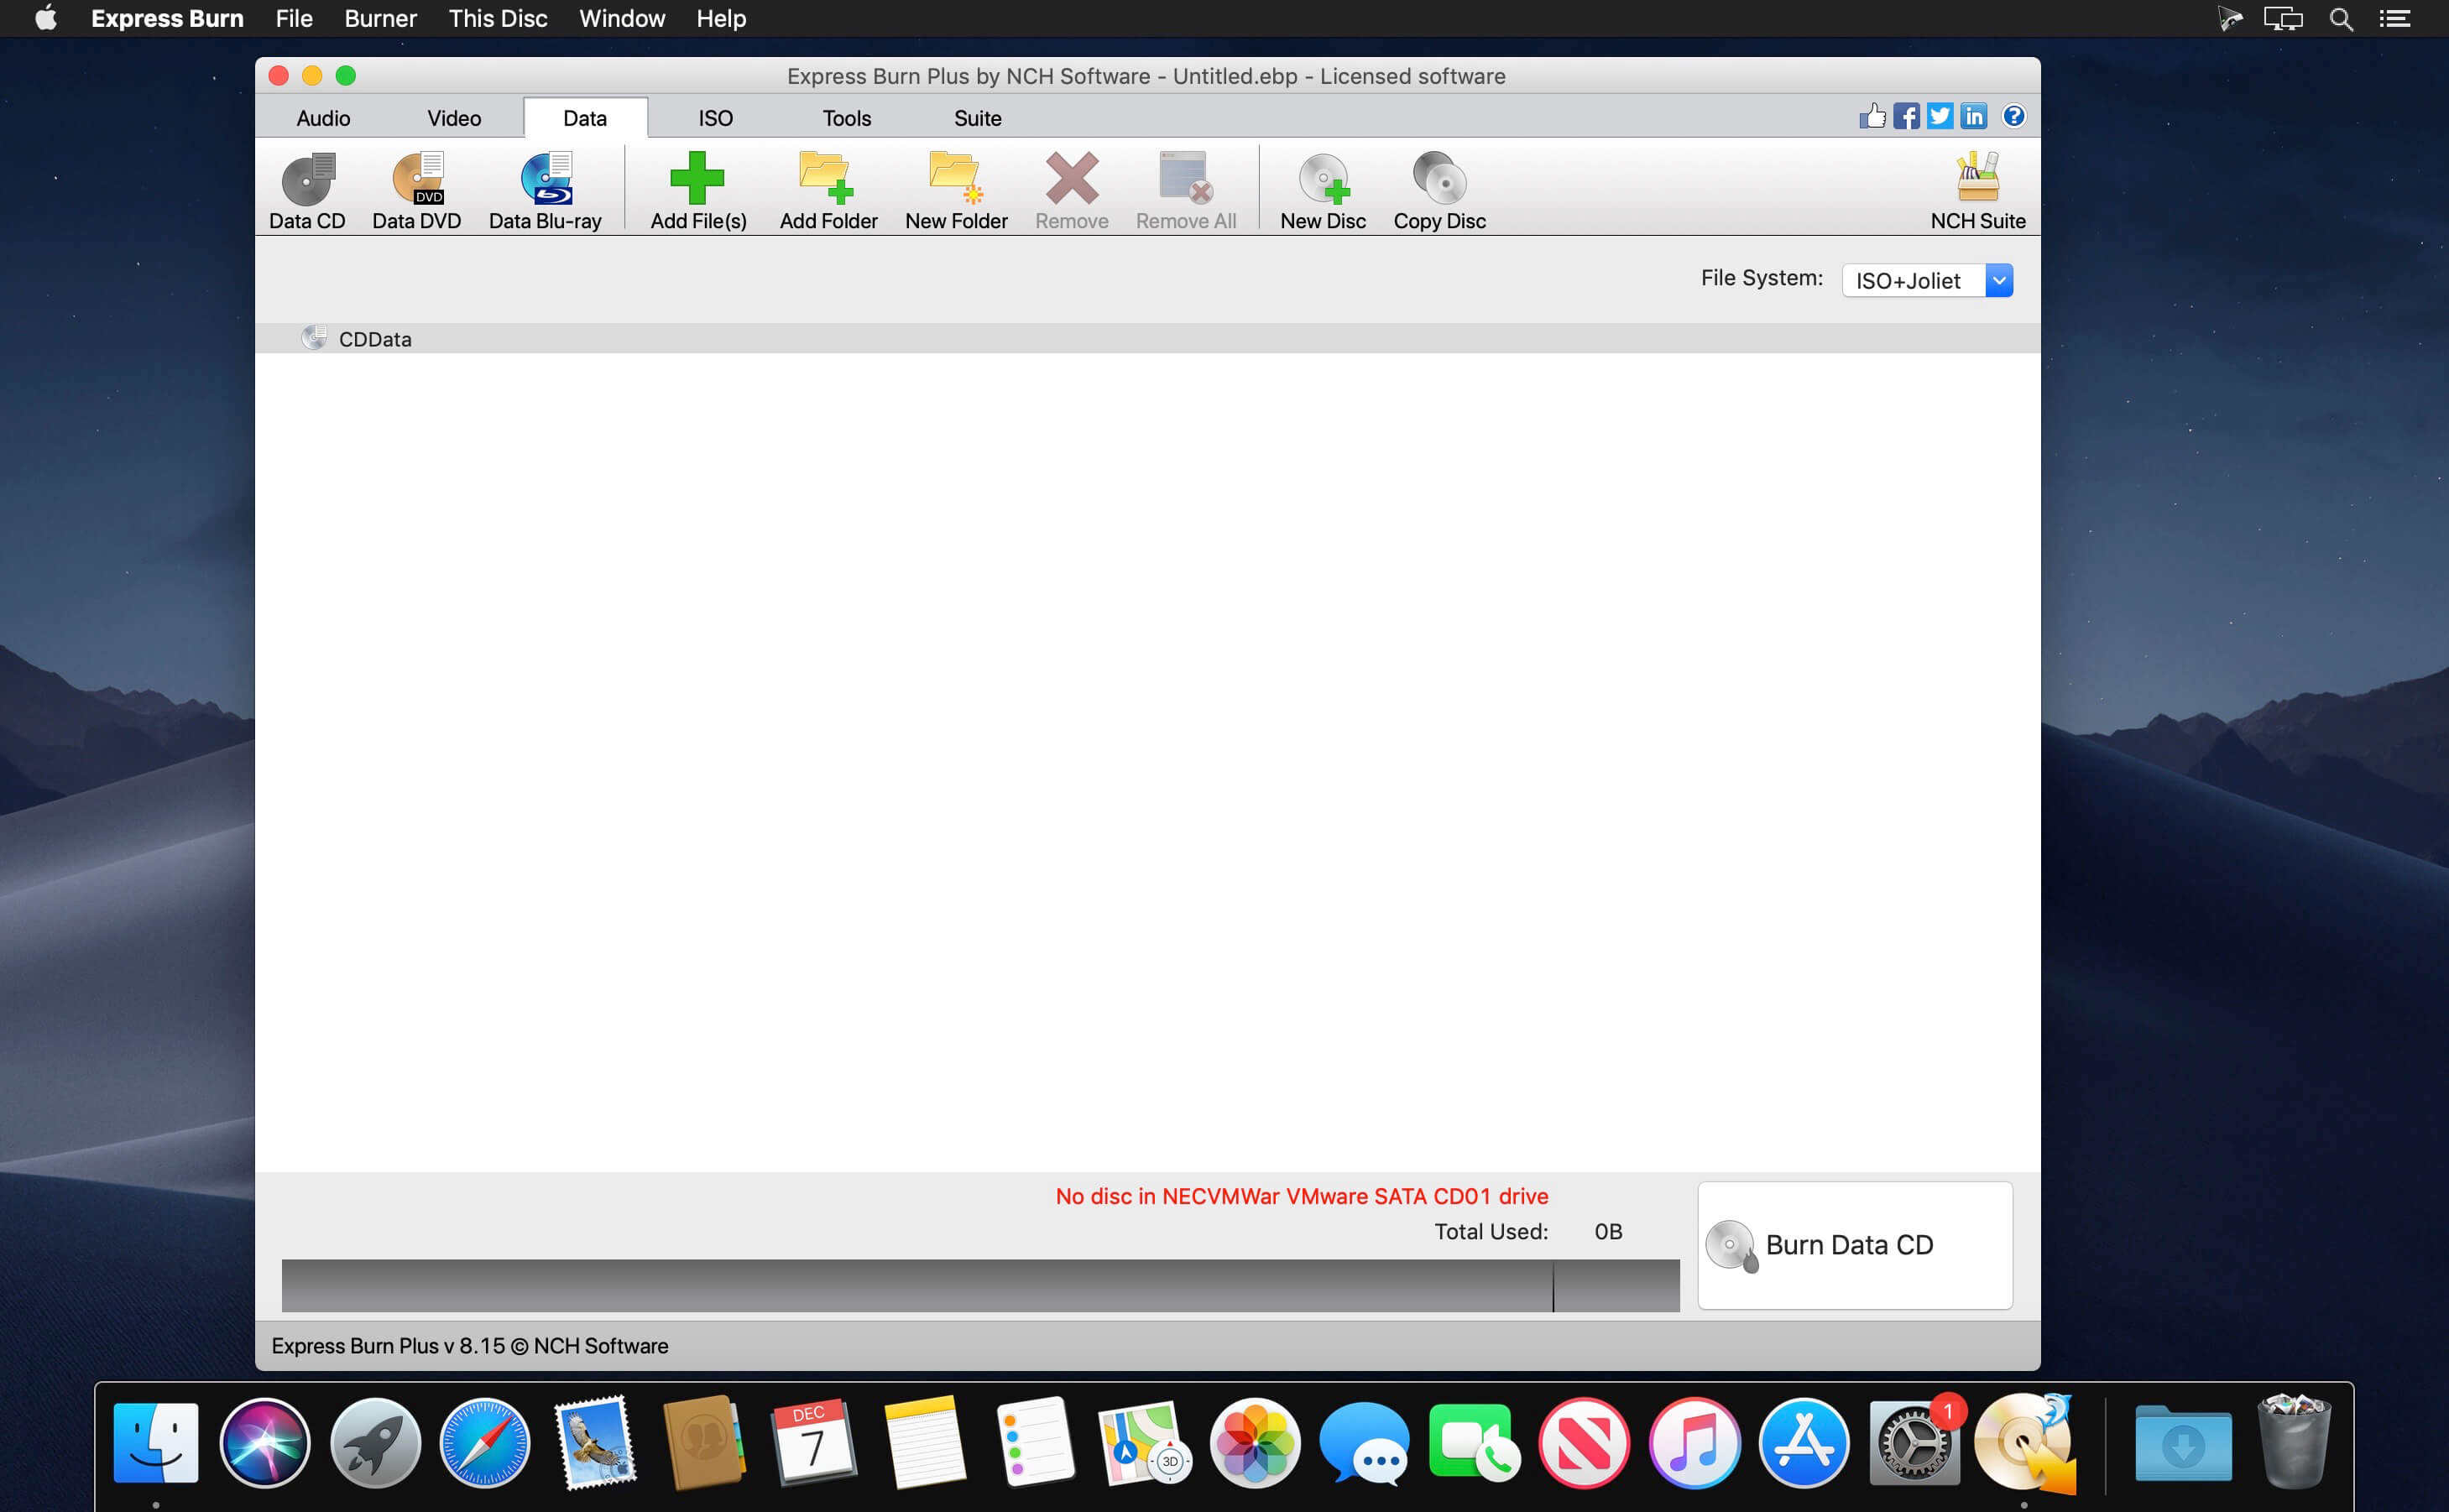Open Contacts book in dock
Viewport: 2449px width, 1512px height.
click(x=704, y=1442)
